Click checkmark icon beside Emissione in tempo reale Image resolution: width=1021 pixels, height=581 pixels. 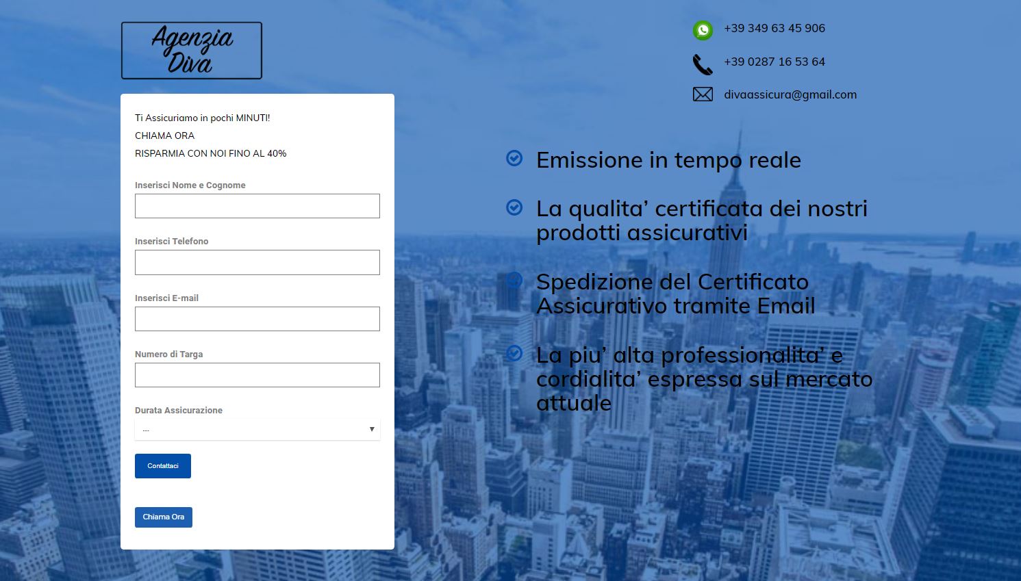click(514, 159)
